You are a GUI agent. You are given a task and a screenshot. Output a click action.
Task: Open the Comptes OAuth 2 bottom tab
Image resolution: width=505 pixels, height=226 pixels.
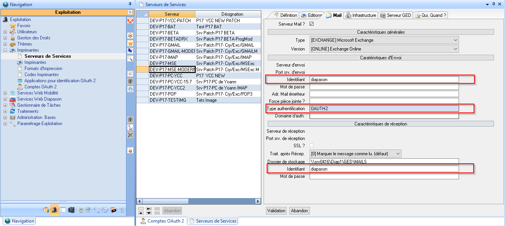click(x=162, y=221)
